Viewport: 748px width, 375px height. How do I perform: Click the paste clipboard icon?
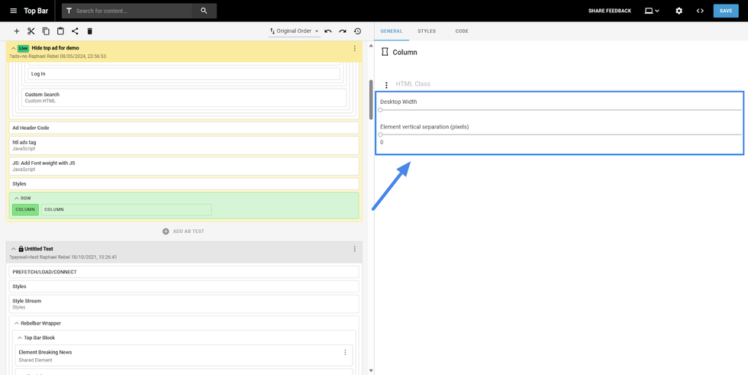click(x=60, y=31)
